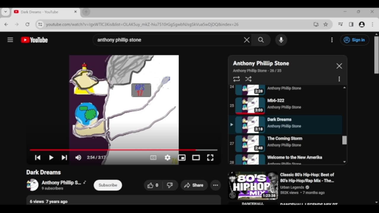Go back in browser
This screenshot has height=213, width=379.
pos(7,25)
